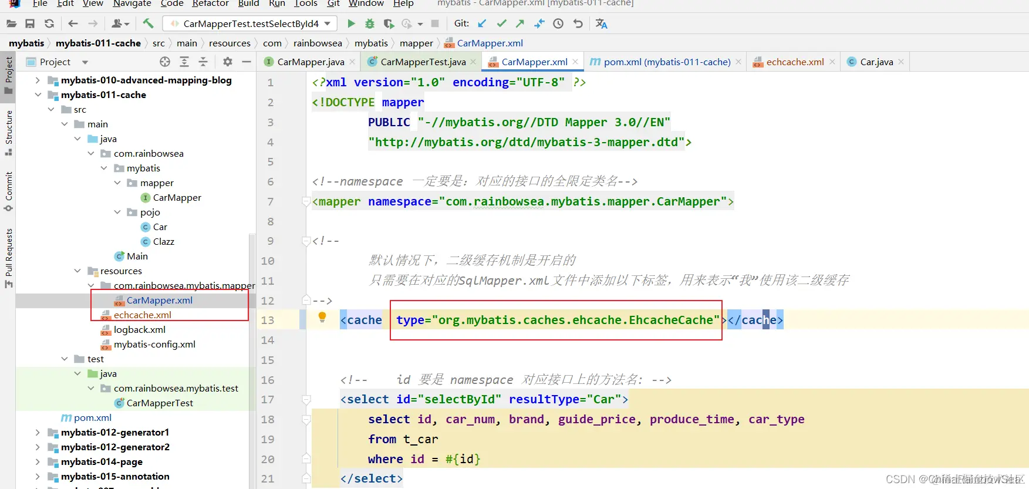The width and height of the screenshot is (1029, 489).
Task: Locate opened file with the crosshair icon
Action: tap(165, 62)
